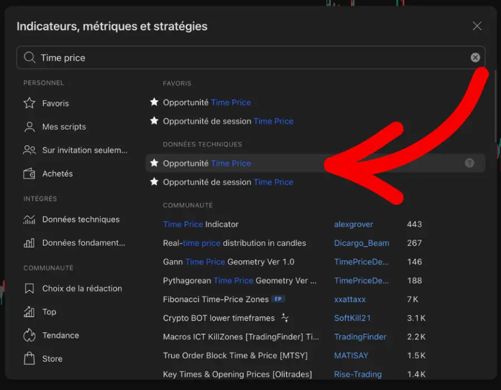Click the Données techniques chart icon
501x390 pixels.
[29, 219]
